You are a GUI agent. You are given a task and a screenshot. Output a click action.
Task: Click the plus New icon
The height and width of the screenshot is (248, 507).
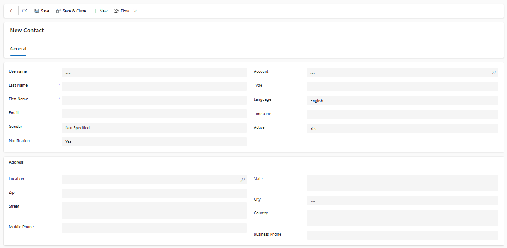tap(95, 11)
